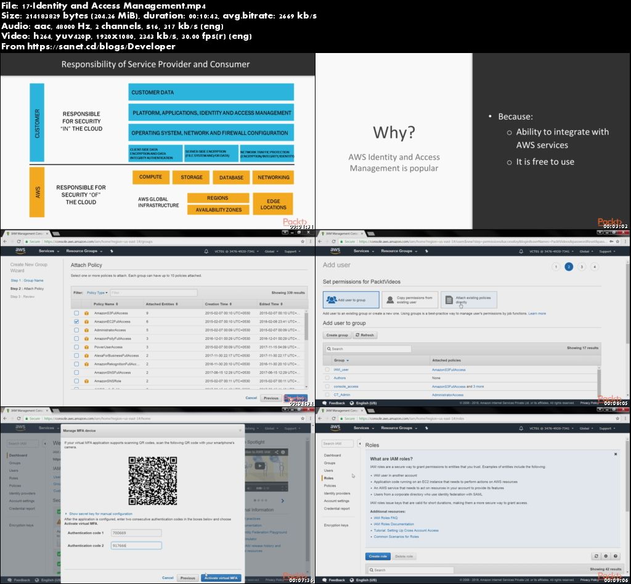The height and width of the screenshot is (584, 631).
Task: Click the AWS logo in Attach Policy window
Action: (20, 250)
